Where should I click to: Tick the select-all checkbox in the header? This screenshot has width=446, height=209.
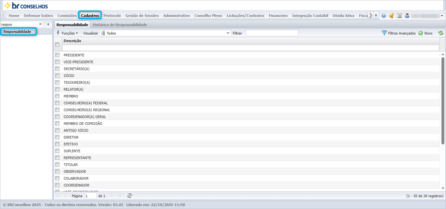57,45
